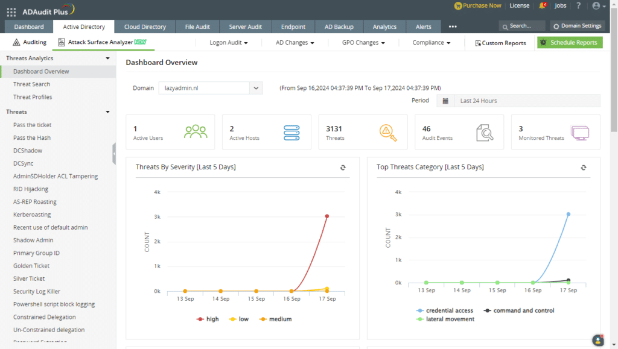Toggle the lateral movement legend series
The width and height of the screenshot is (618, 349).
[445, 319]
